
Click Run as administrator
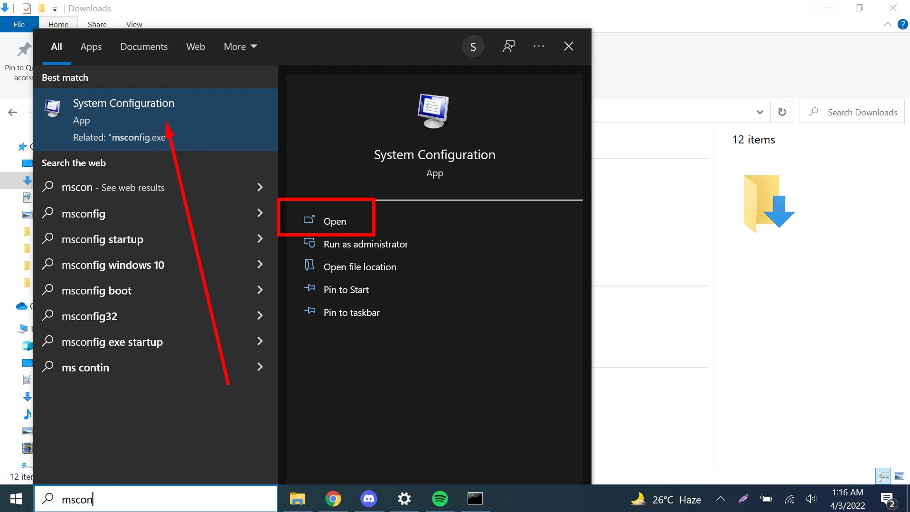(365, 244)
